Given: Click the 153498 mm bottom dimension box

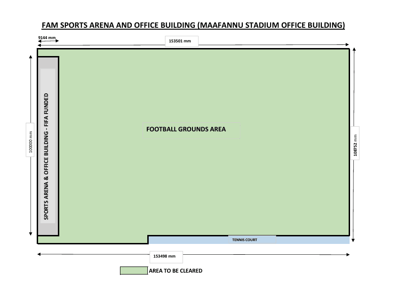Looking at the screenshot, I should pos(166,257).
